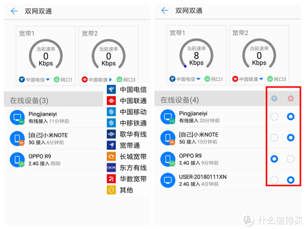Select the 华数宽带 provider icon
The width and height of the screenshot is (305, 229).
click(111, 179)
